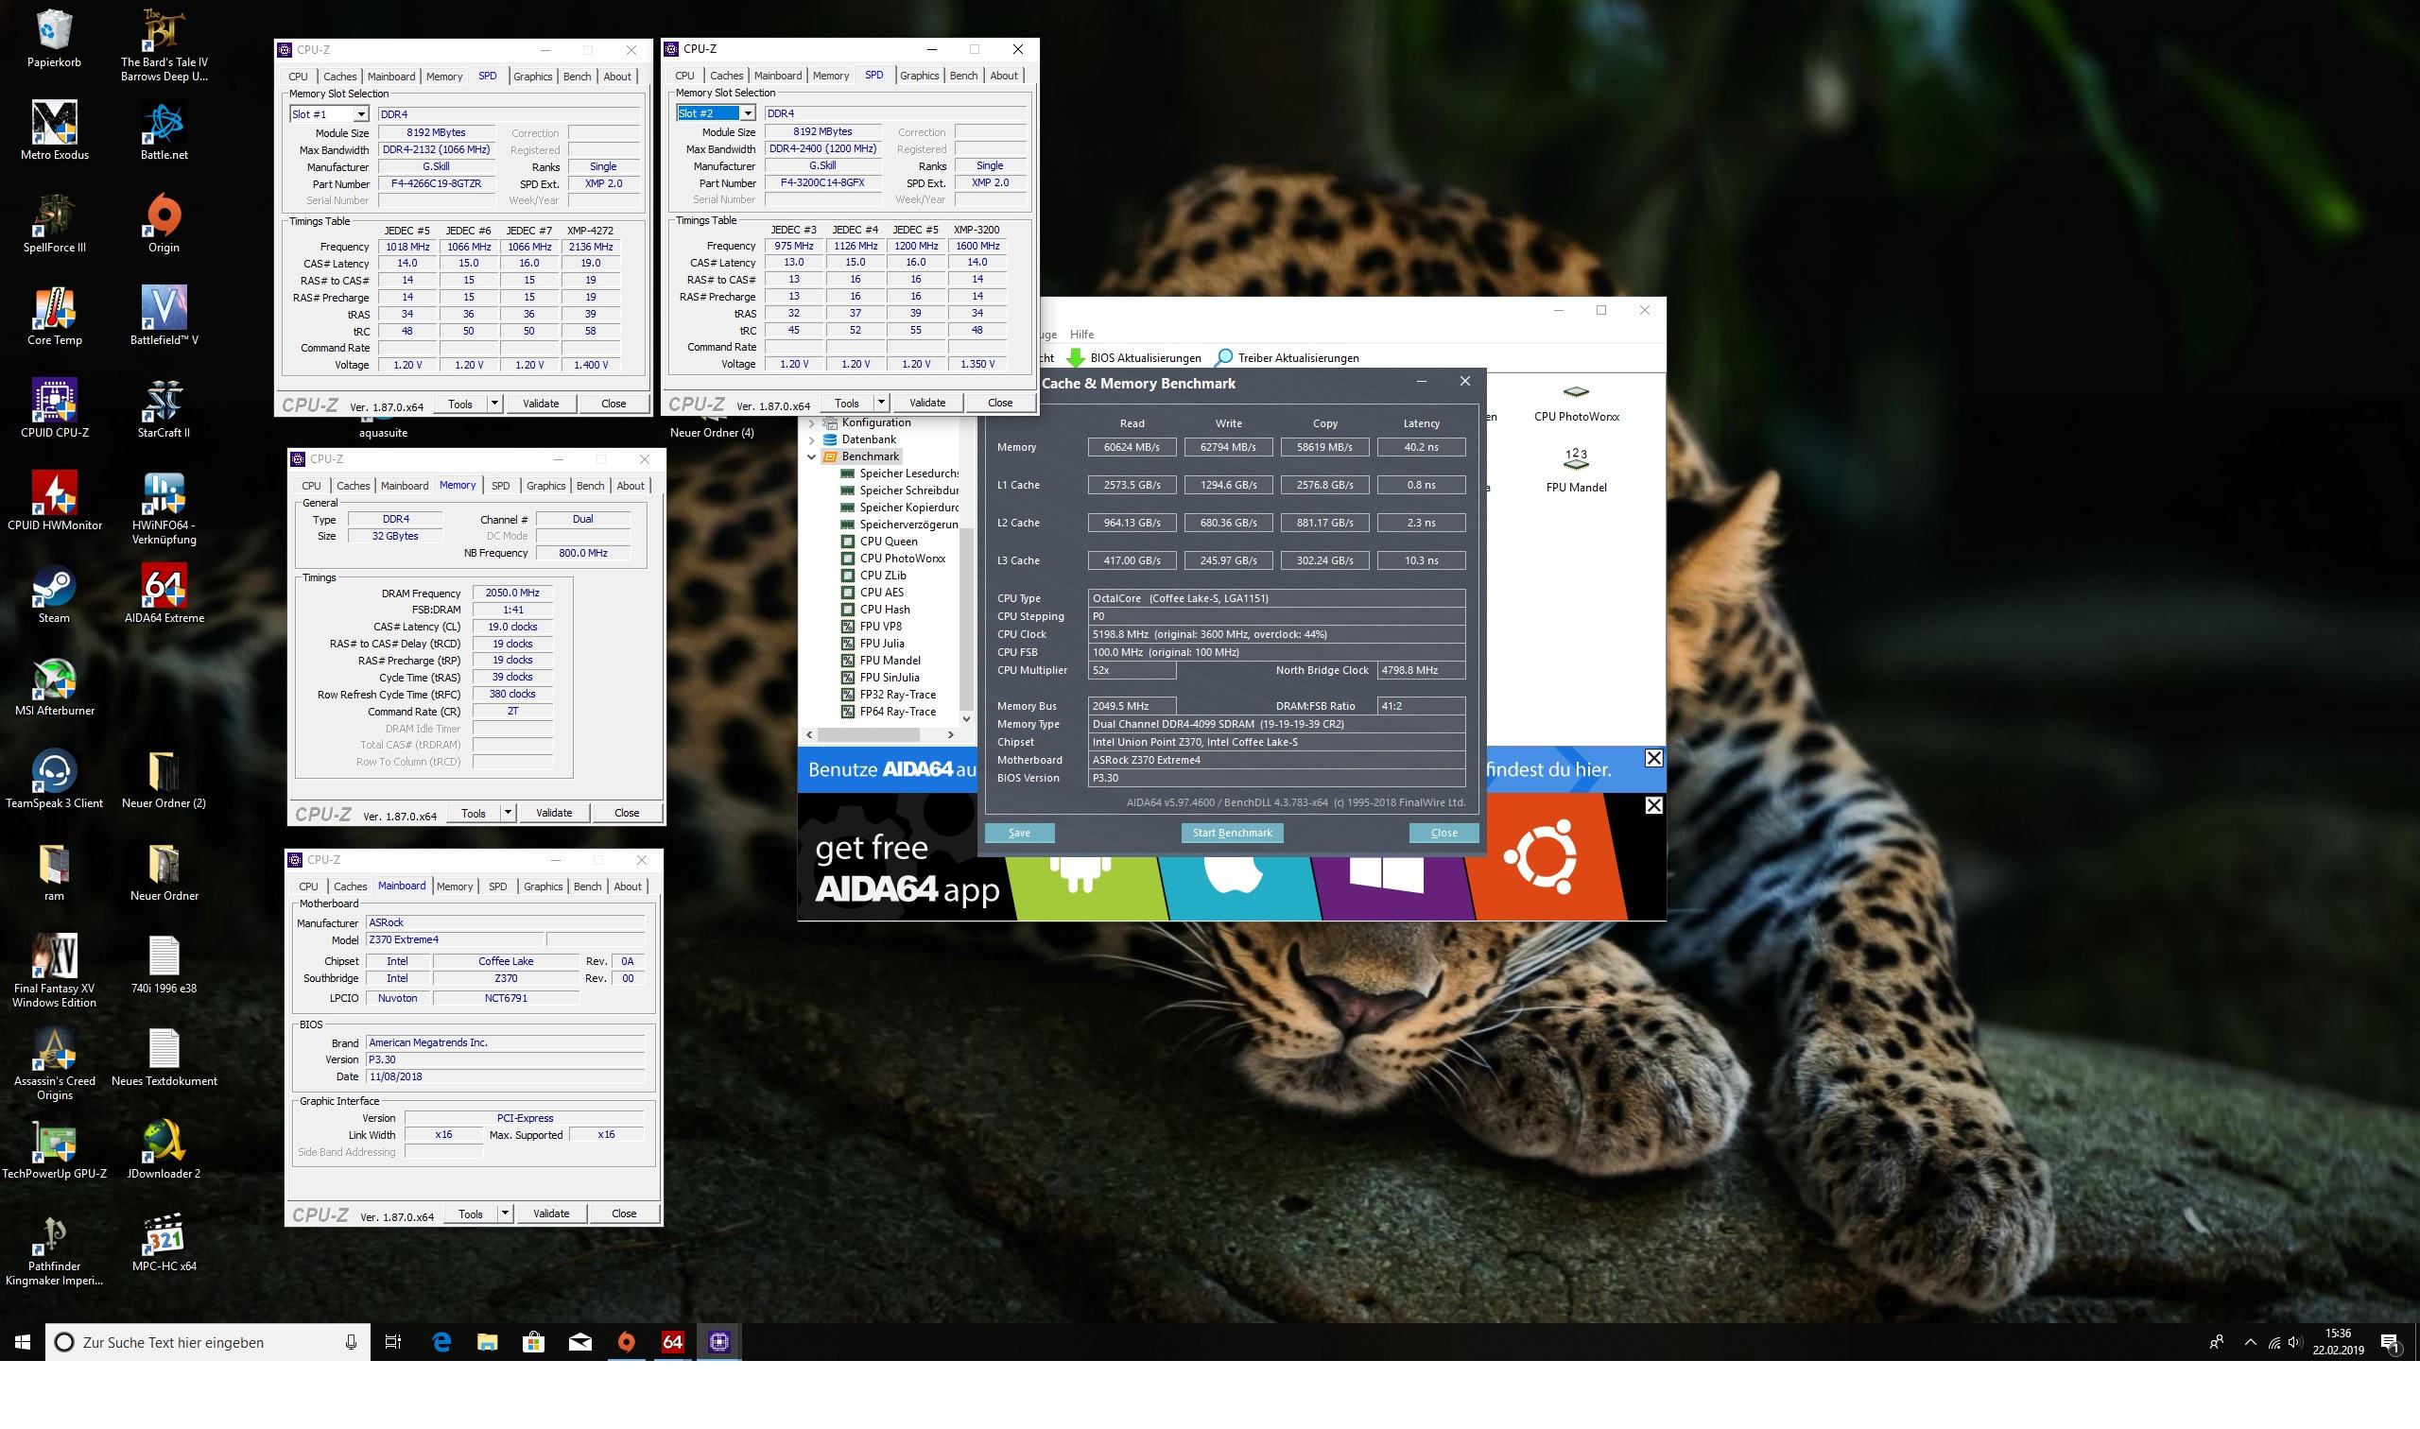Viewport: 2420px width, 1429px height.
Task: Collapse the Benchmark tree node
Action: [x=811, y=456]
